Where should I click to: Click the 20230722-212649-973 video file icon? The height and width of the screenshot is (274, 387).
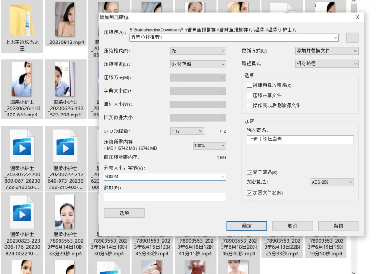coord(65,146)
